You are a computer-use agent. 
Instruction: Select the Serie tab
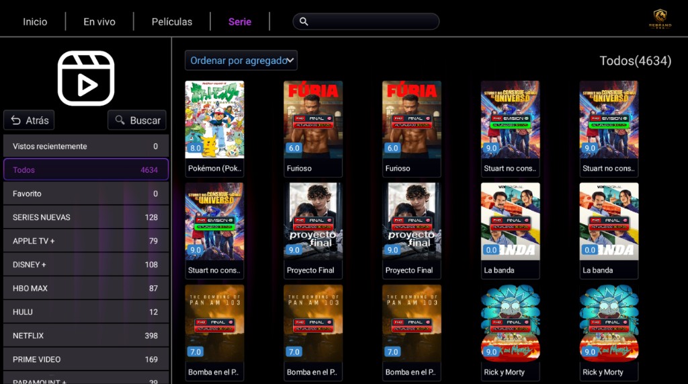pos(240,22)
